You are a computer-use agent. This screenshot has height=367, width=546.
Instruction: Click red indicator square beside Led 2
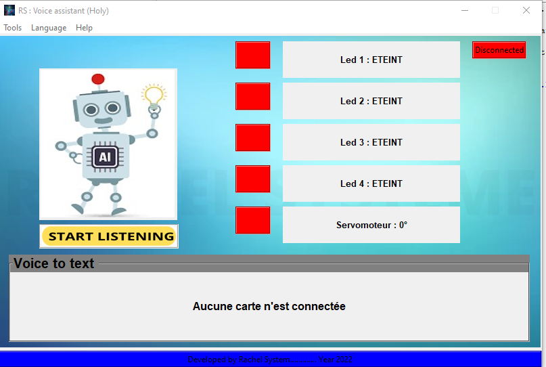click(253, 96)
